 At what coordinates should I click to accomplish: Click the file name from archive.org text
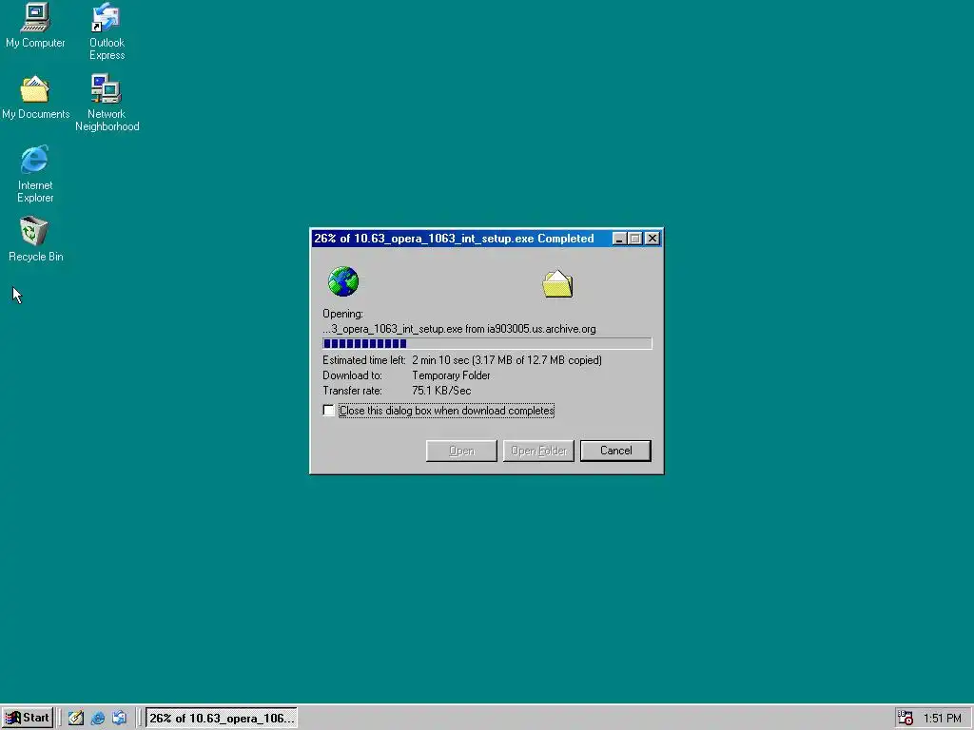coord(459,329)
